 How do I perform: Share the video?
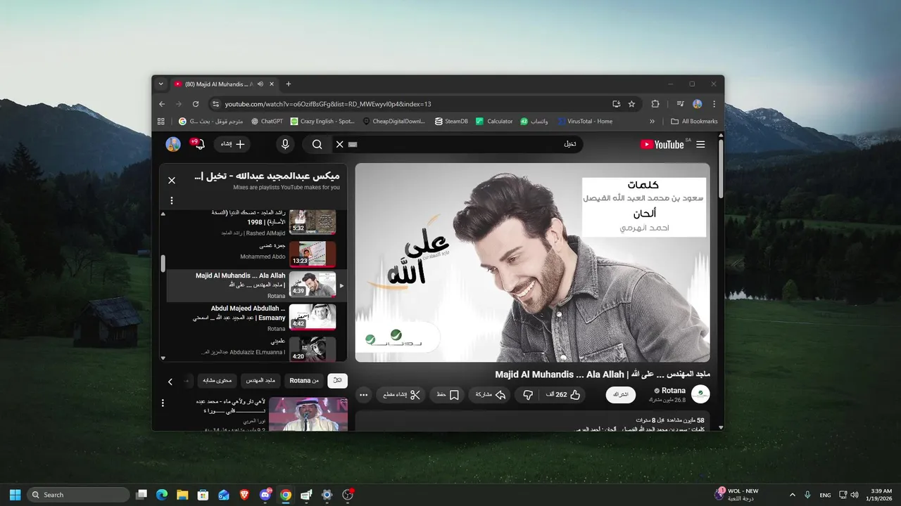491,395
